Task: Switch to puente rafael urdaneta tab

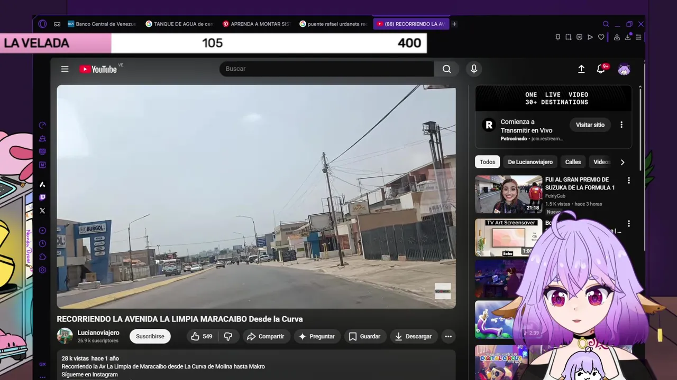Action: [x=334, y=24]
